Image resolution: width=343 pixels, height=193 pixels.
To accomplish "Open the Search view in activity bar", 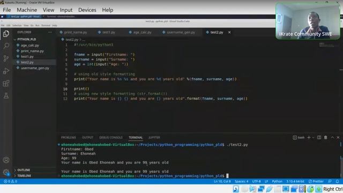I will tap(6, 46).
